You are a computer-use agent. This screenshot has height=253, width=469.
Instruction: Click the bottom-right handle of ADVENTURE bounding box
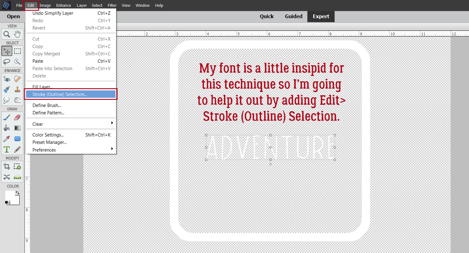pos(335,160)
